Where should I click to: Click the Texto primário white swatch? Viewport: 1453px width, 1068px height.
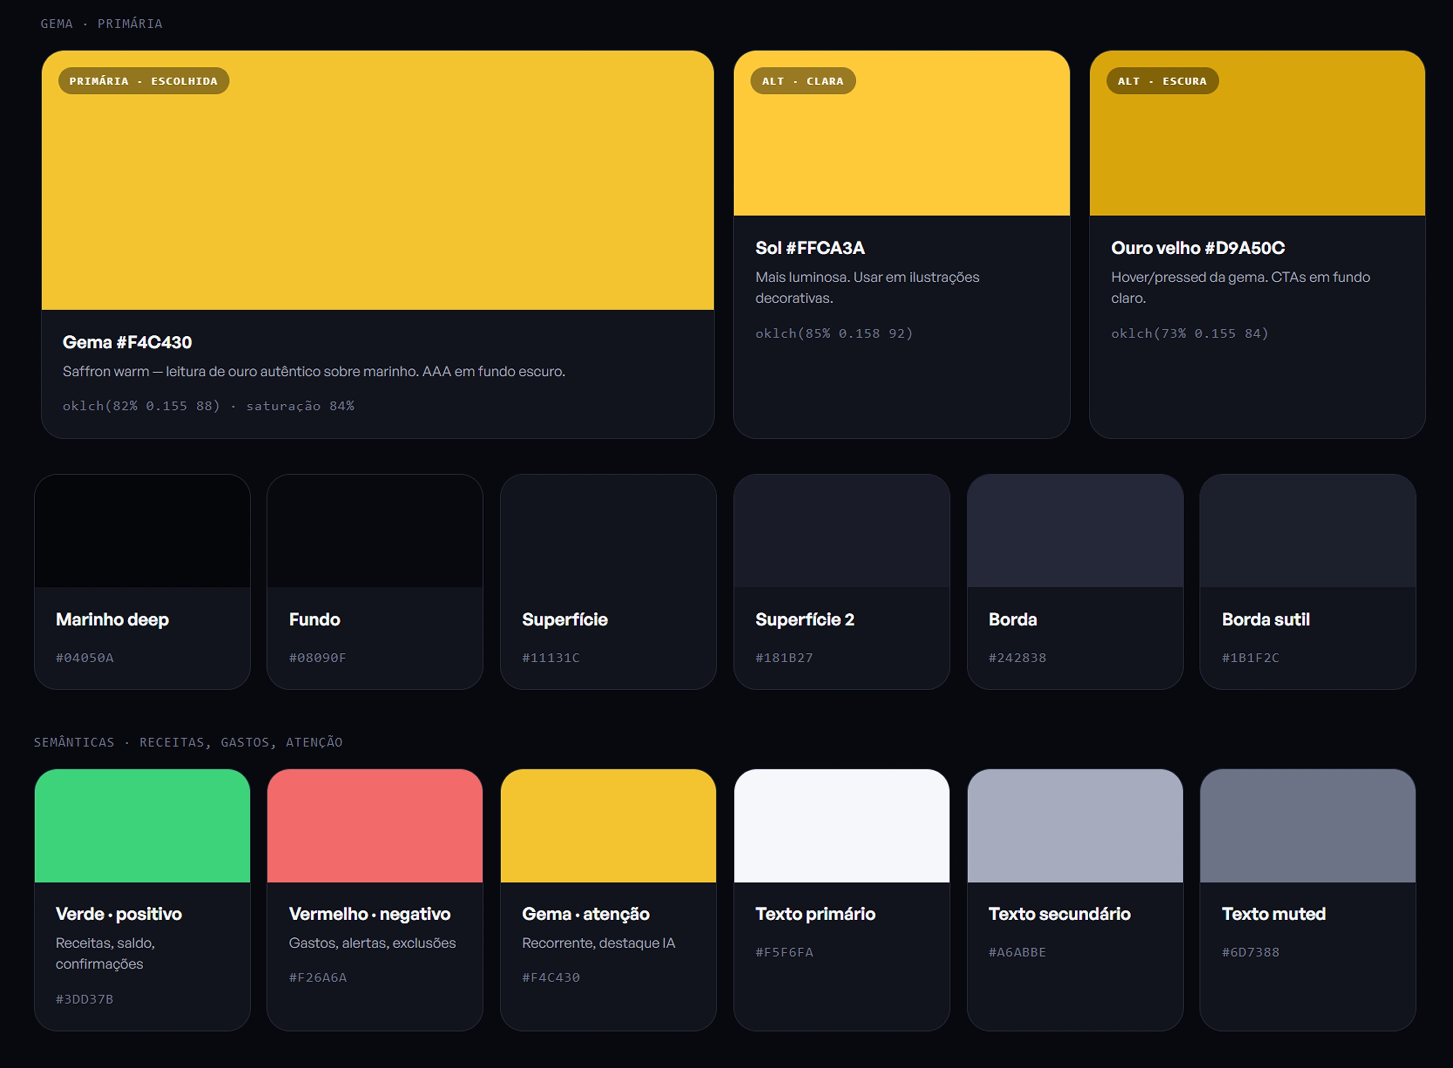[x=842, y=826]
